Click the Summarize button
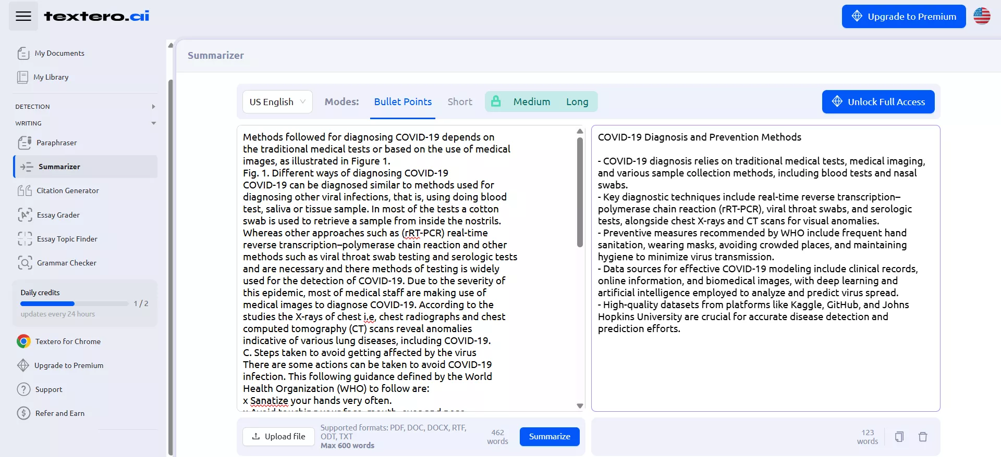The width and height of the screenshot is (1001, 457). [549, 437]
